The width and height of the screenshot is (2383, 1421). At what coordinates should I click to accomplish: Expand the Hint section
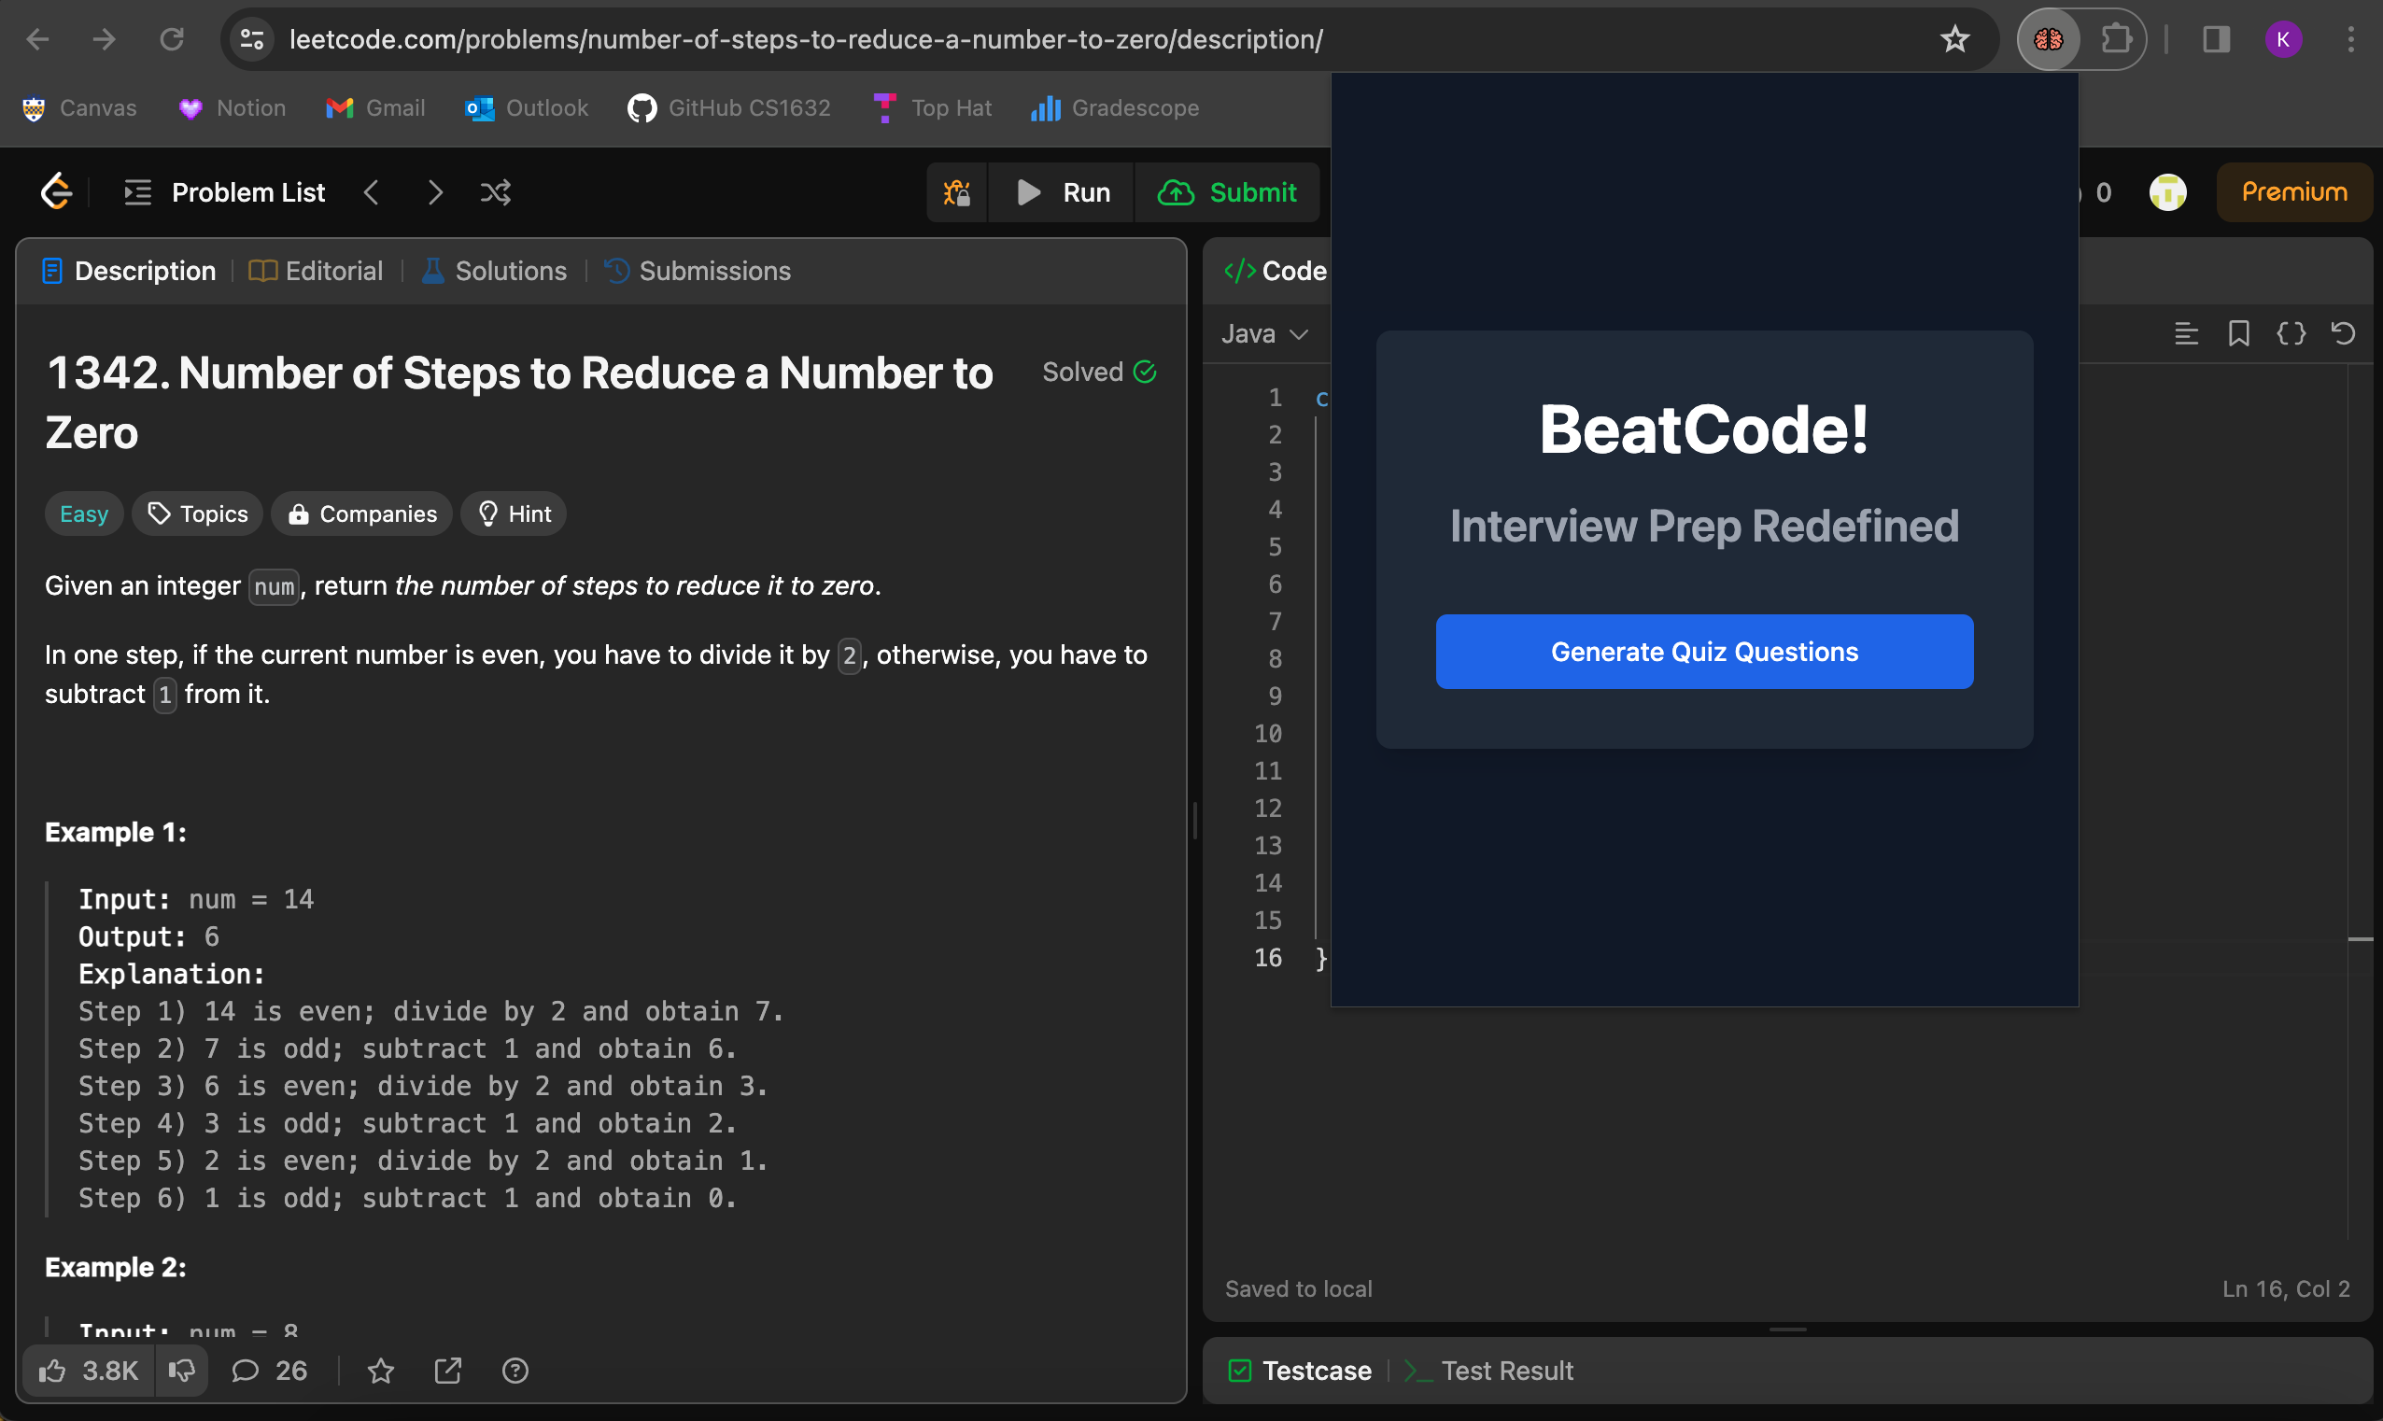coord(514,514)
